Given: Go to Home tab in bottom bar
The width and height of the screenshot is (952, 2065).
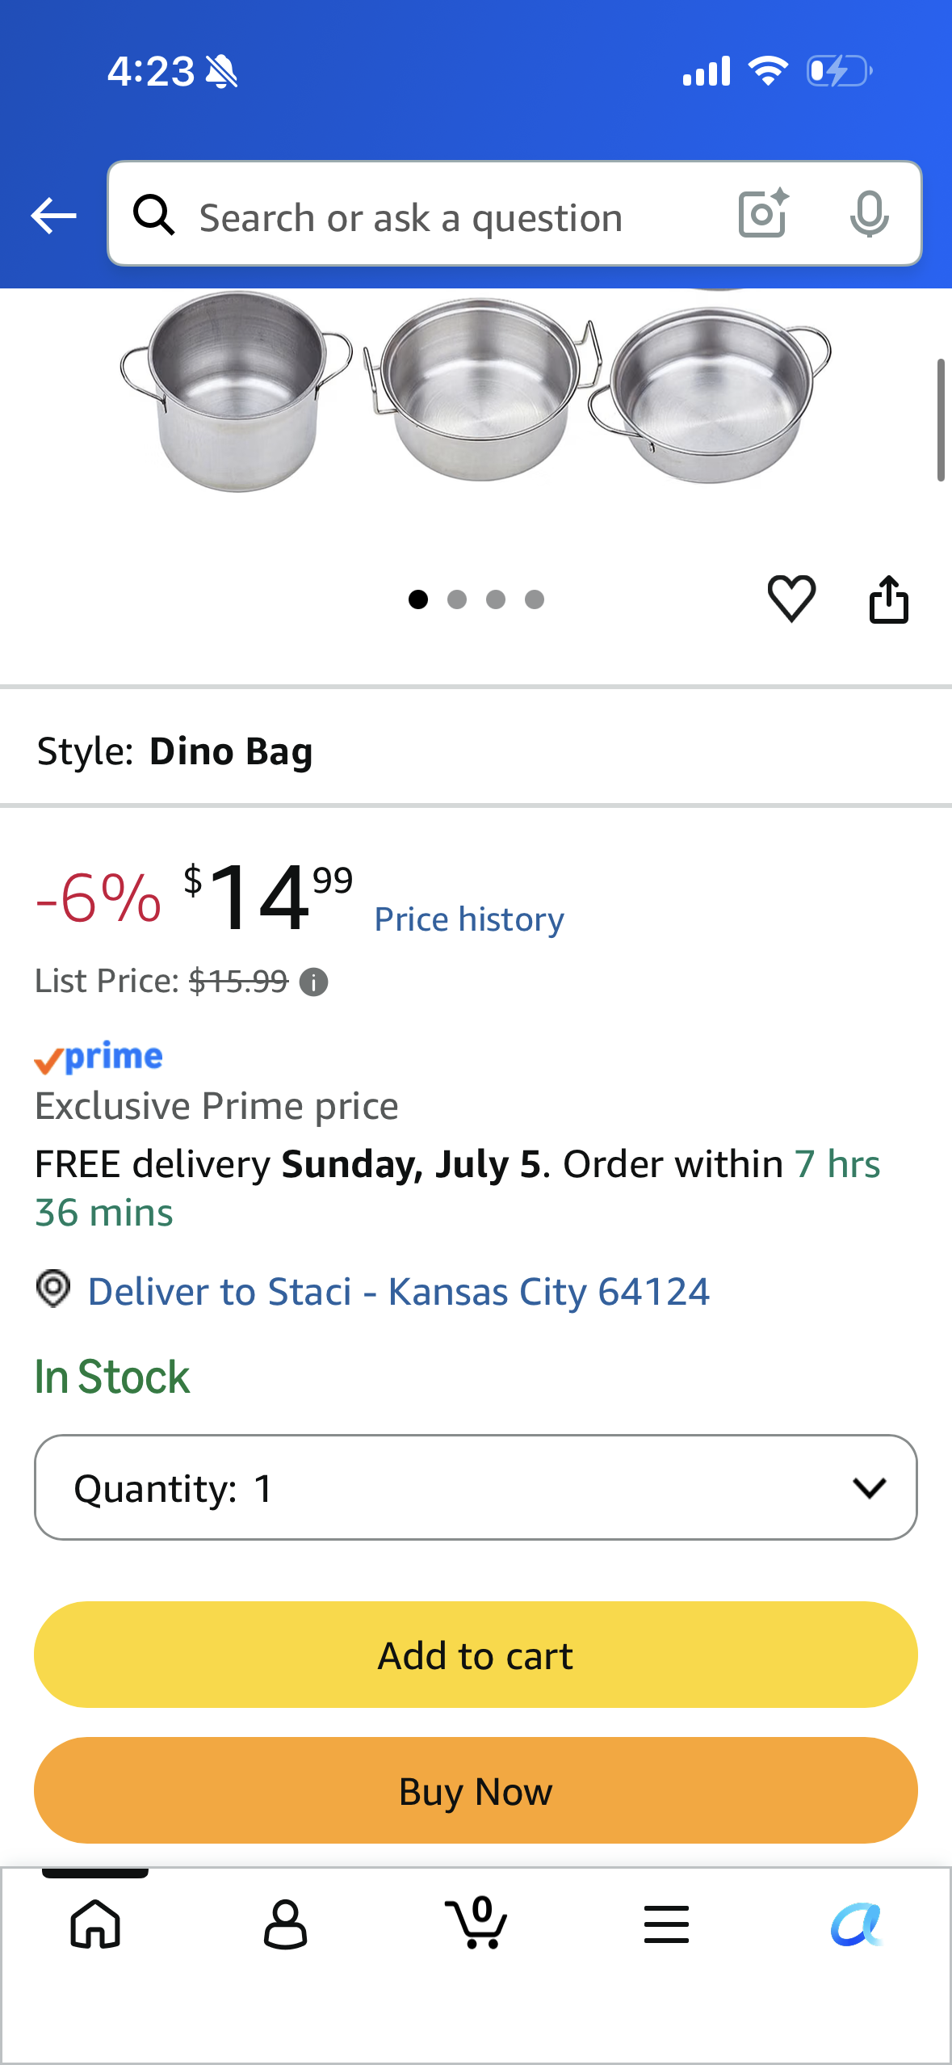Looking at the screenshot, I should [95, 1924].
